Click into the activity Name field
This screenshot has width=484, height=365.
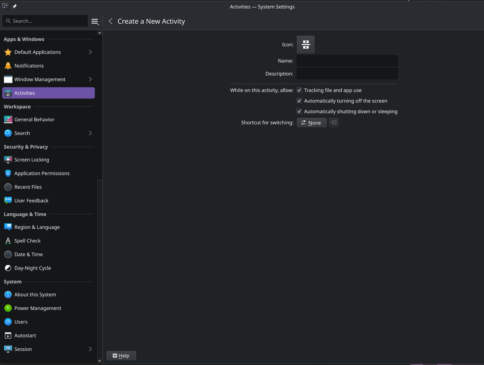347,61
